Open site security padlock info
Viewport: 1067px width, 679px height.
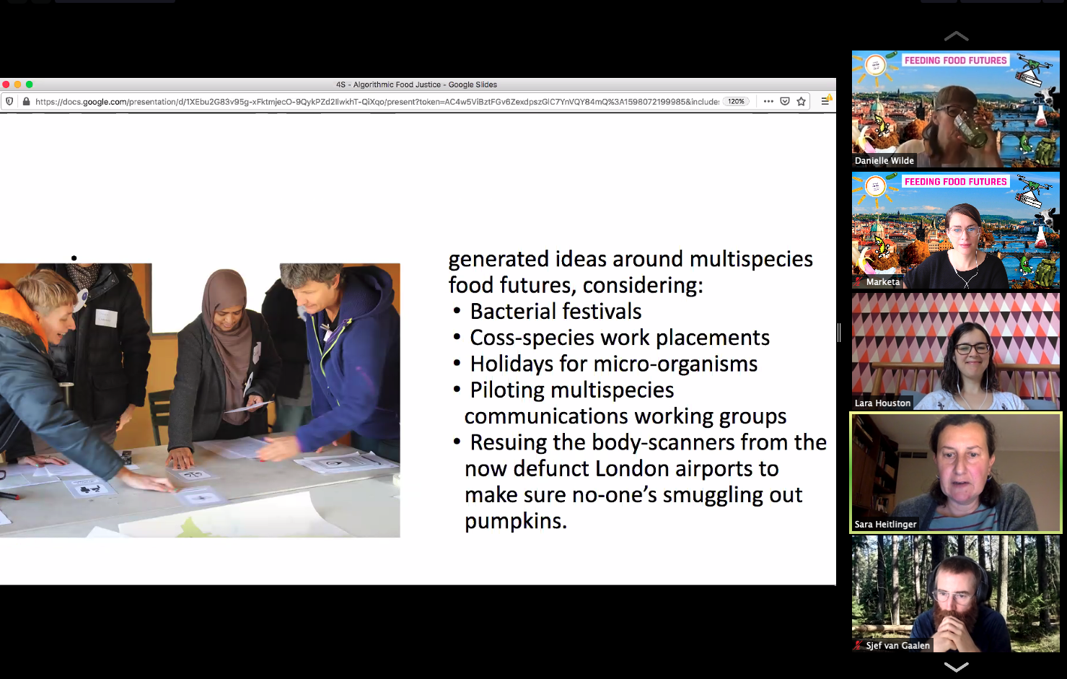pyautogui.click(x=27, y=102)
